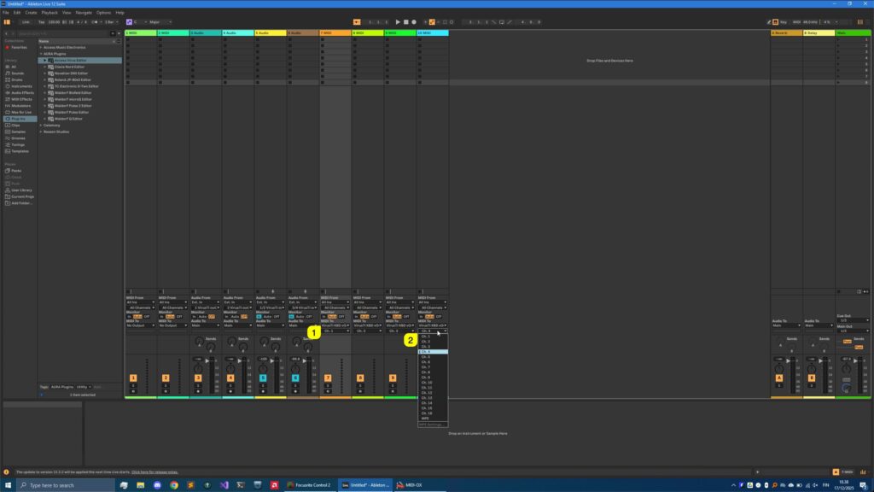
Task: Click the Tap tempo button
Action: coord(41,21)
